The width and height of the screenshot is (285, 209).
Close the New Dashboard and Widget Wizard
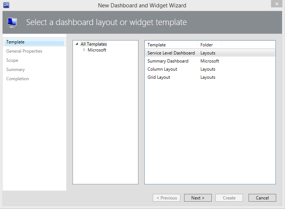coord(277,4)
